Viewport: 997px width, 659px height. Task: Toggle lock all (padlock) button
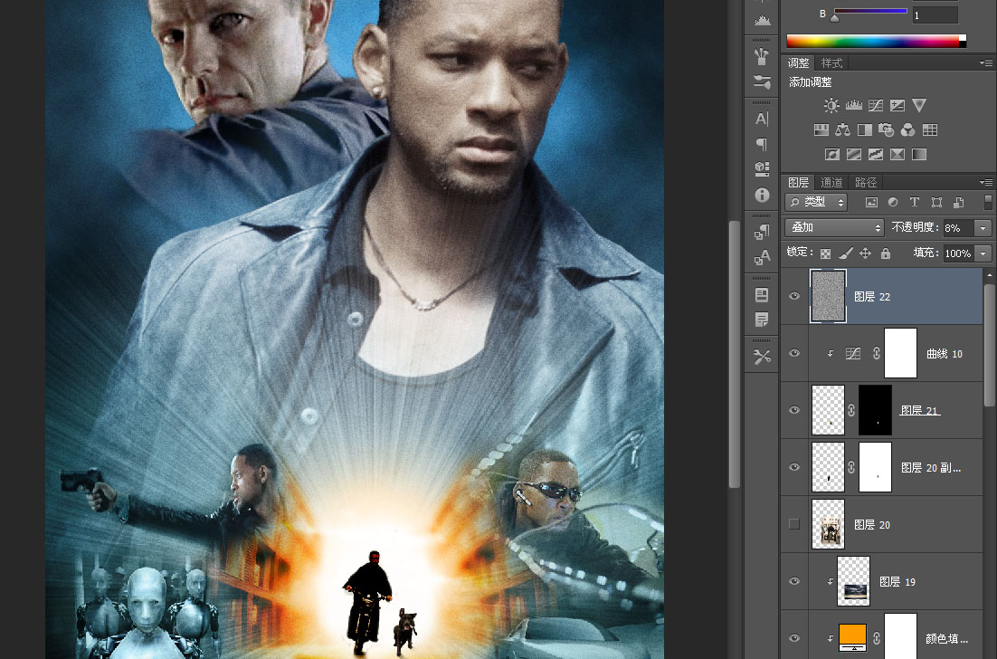pos(885,253)
